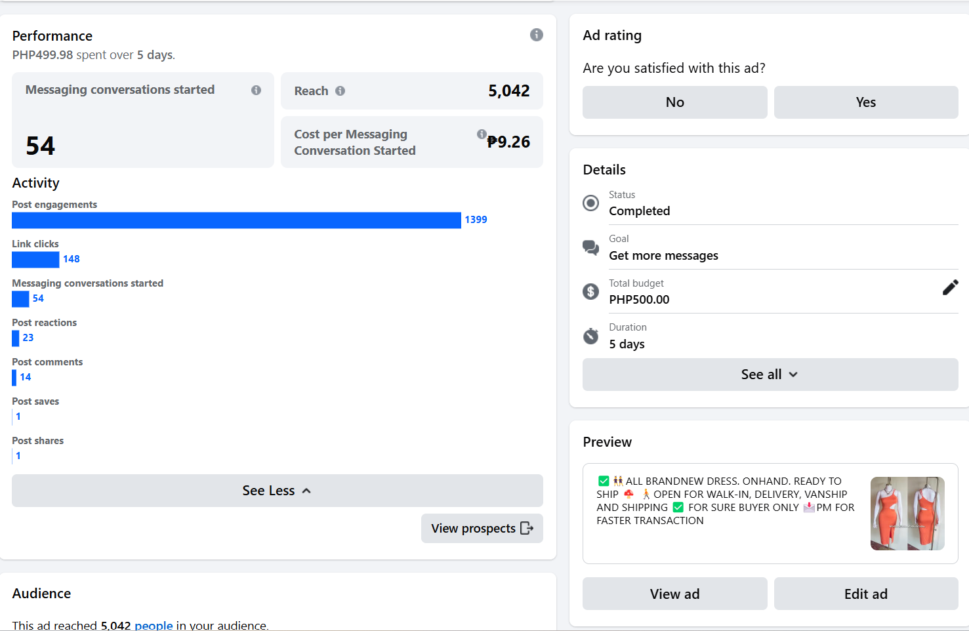Click info icon beside Messaging conversations started
This screenshot has height=631, width=969.
(256, 90)
